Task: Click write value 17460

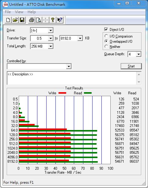Action: pyautogui.click(x=120, y=125)
